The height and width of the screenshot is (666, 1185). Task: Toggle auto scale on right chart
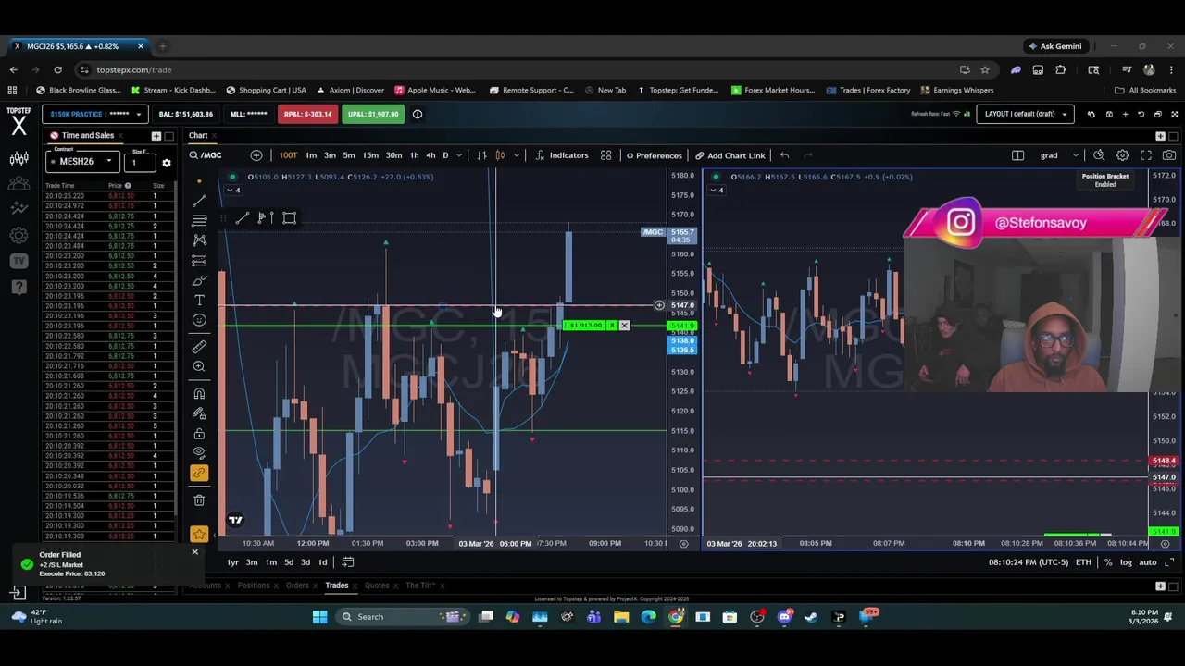pyautogui.click(x=1147, y=562)
